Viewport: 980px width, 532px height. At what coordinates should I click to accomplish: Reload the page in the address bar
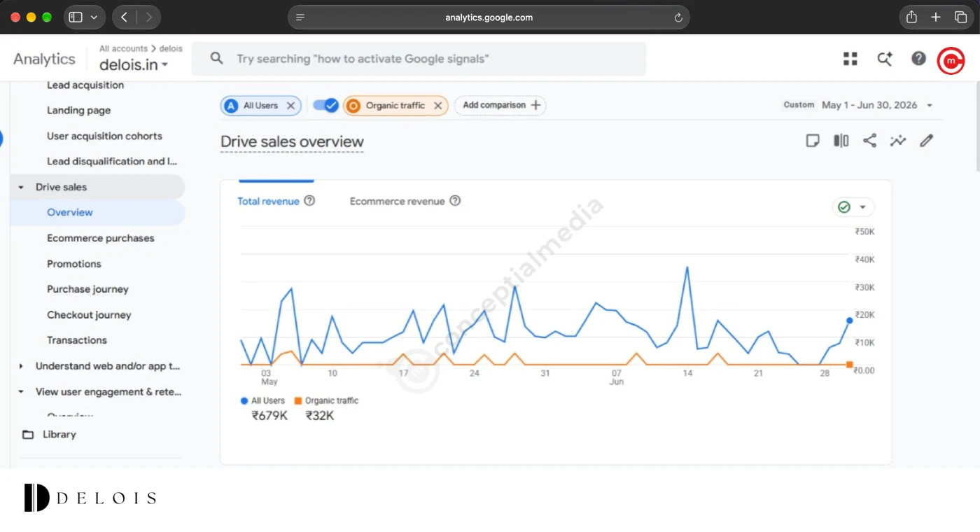678,17
